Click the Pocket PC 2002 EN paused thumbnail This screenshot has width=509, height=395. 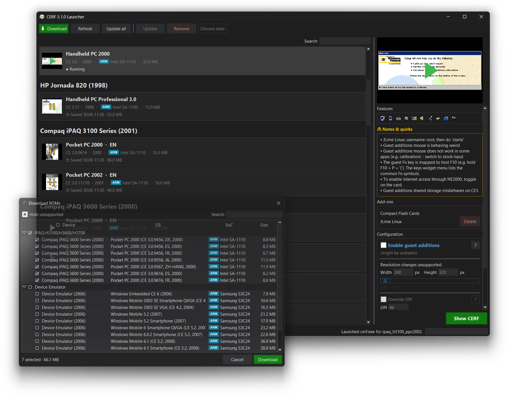point(52,182)
